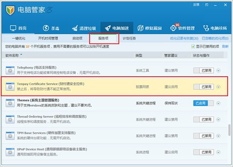Click the 电脑管家 shield logo

(x=10, y=11)
